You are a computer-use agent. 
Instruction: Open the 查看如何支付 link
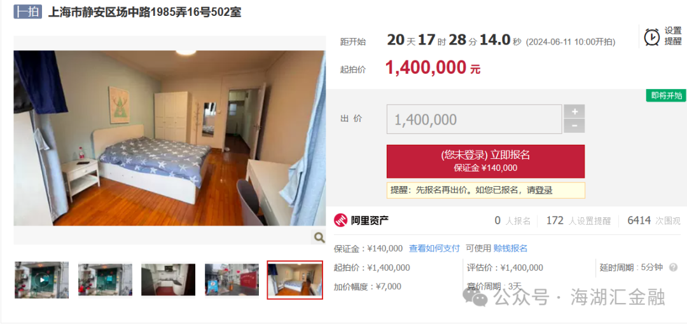(x=434, y=248)
